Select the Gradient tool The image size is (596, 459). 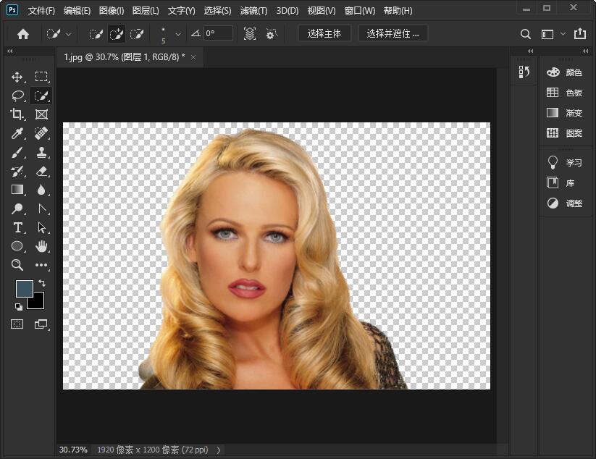pos(17,189)
